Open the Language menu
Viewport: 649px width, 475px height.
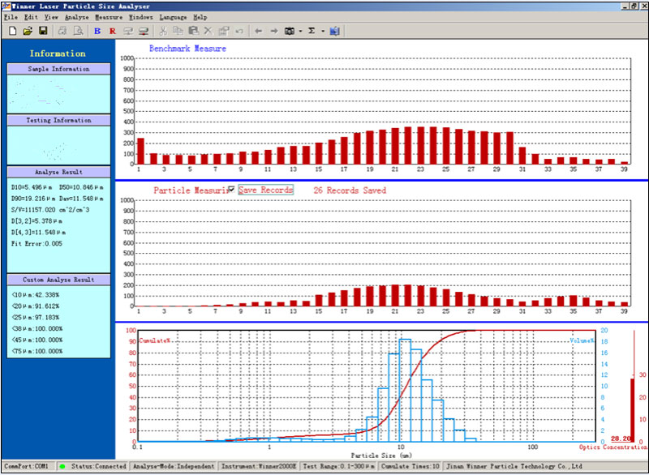coord(174,16)
